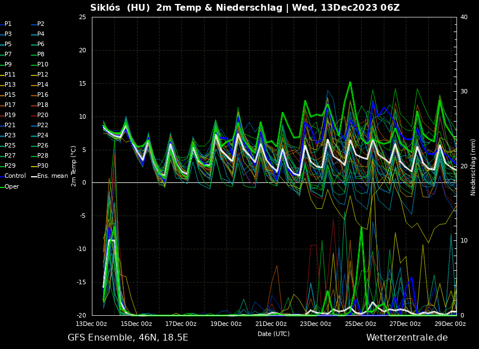Click the Niederschlag (mm) axis title

click(x=473, y=167)
